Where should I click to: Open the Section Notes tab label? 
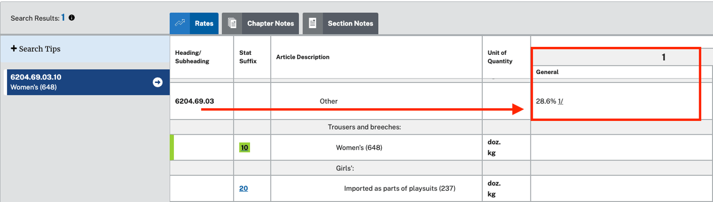pyautogui.click(x=350, y=23)
